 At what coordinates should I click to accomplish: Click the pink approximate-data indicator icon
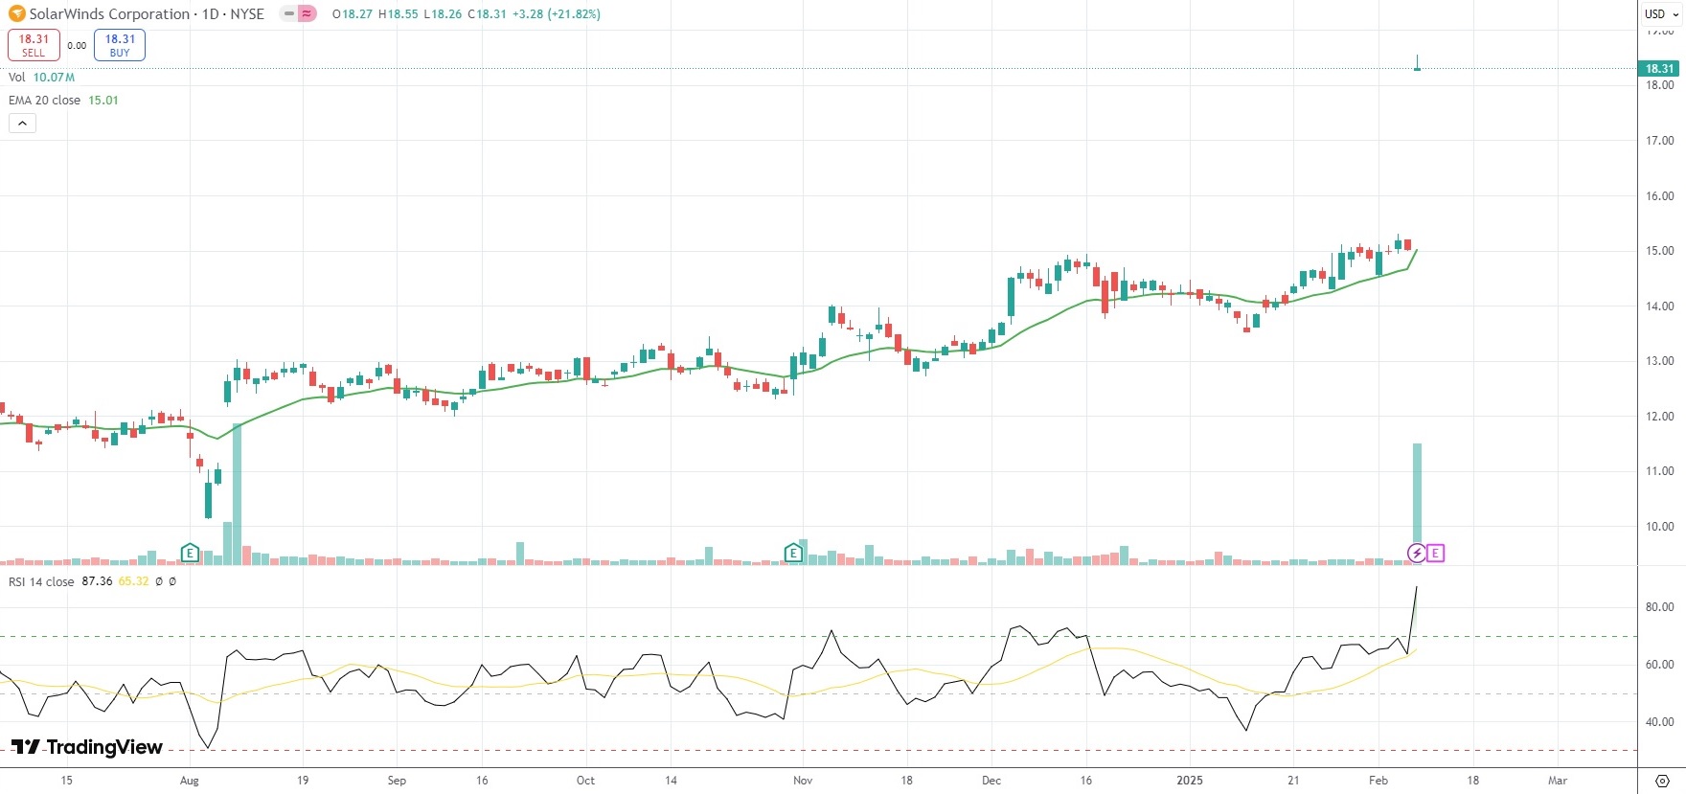click(307, 13)
